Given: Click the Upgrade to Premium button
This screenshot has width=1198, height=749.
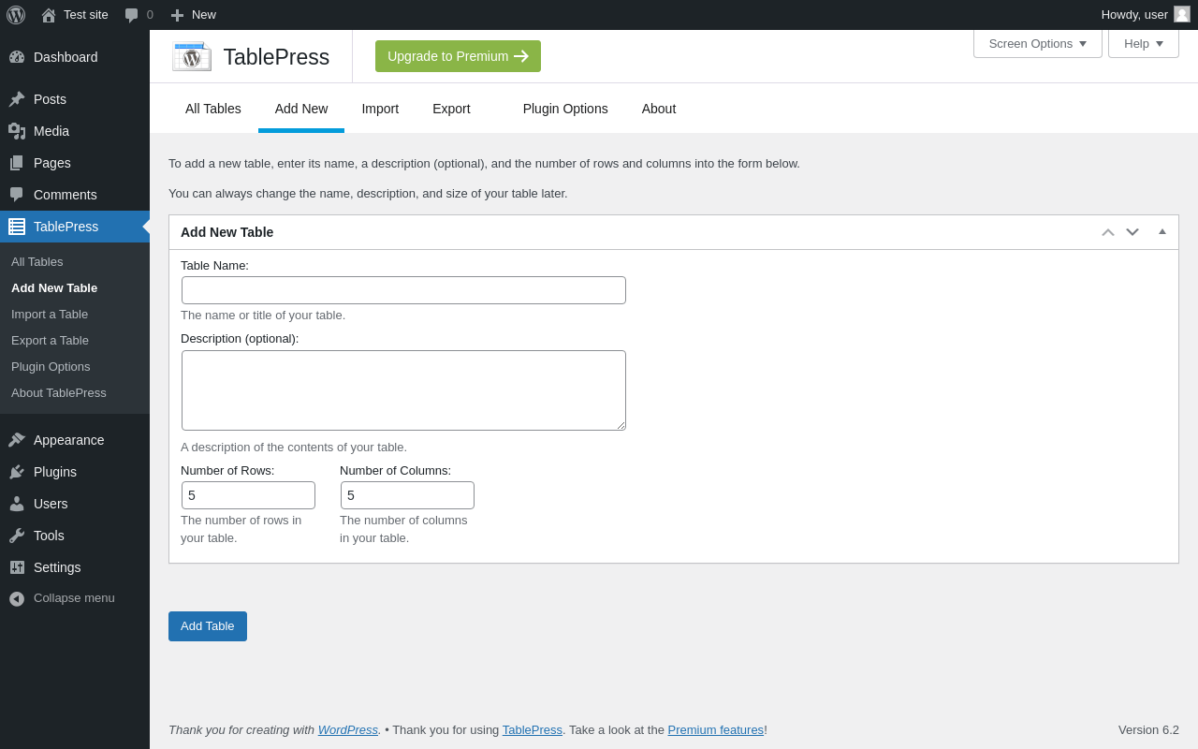Looking at the screenshot, I should 458,56.
